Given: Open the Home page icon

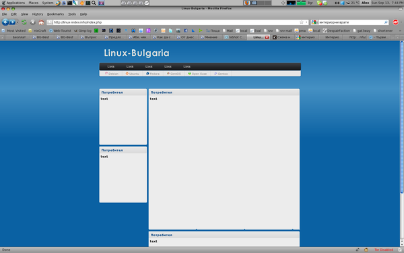Looking at the screenshot, I should click(x=41, y=22).
